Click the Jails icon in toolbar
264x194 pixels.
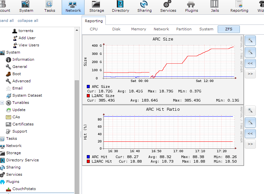click(214, 7)
